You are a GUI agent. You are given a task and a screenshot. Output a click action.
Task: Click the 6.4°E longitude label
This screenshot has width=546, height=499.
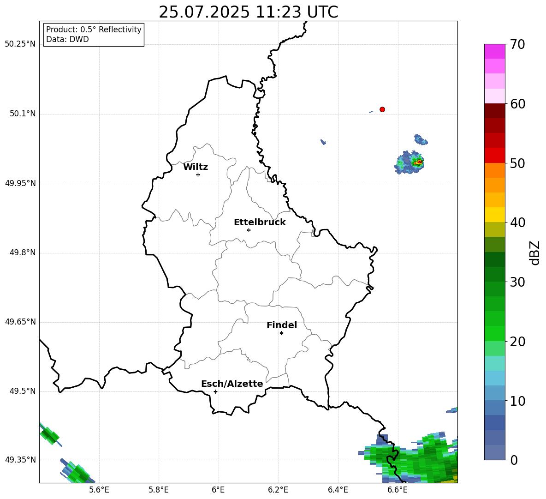[x=338, y=490]
